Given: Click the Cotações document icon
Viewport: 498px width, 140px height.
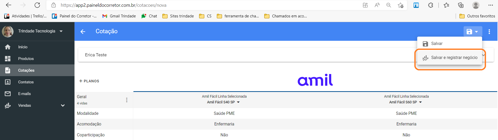Looking at the screenshot, I should pyautogui.click(x=8, y=70).
